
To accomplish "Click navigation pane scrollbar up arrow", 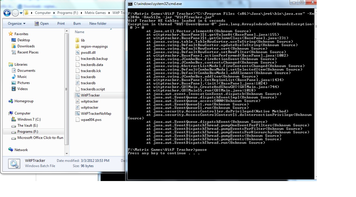I will click(67, 31).
